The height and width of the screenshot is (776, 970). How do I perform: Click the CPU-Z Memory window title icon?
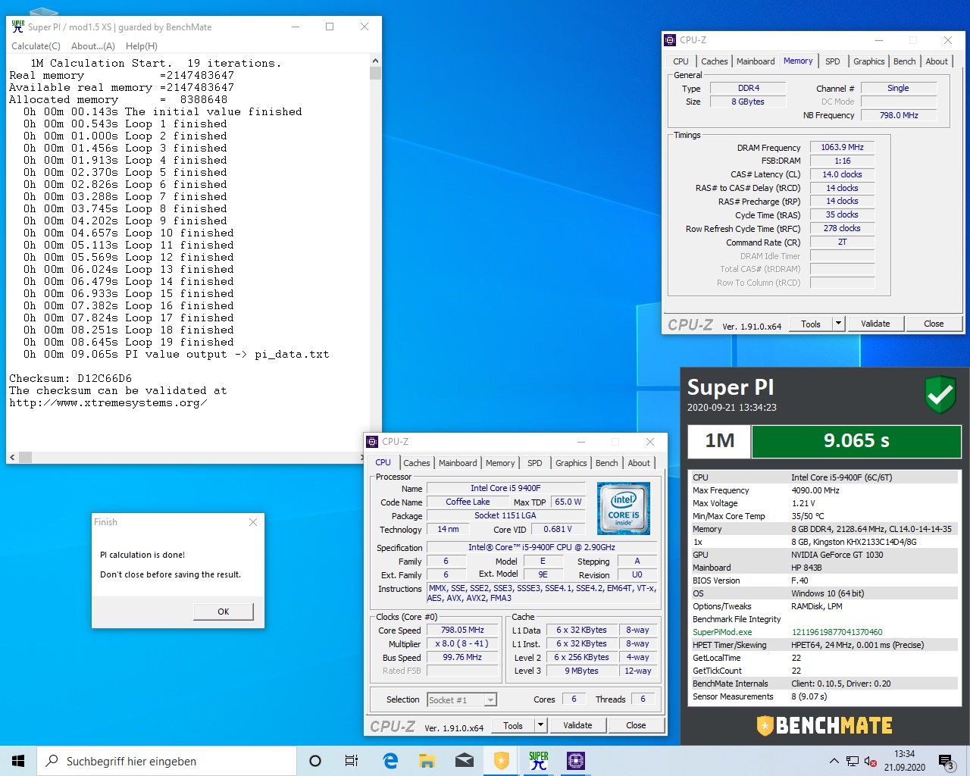click(x=669, y=40)
